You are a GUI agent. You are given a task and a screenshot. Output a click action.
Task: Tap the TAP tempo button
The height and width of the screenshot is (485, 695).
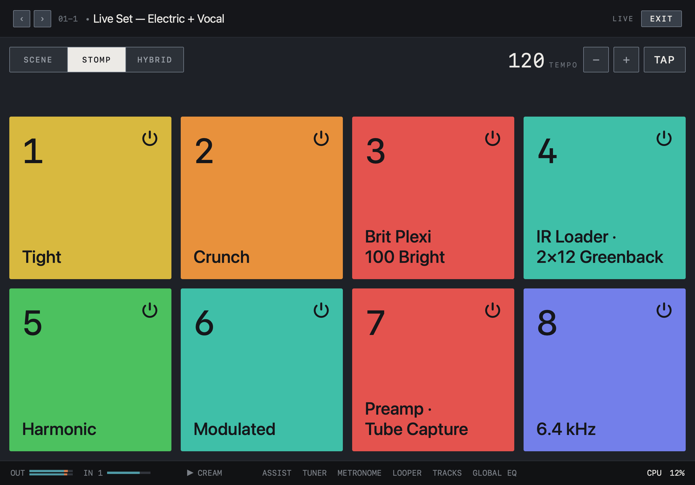click(x=664, y=60)
